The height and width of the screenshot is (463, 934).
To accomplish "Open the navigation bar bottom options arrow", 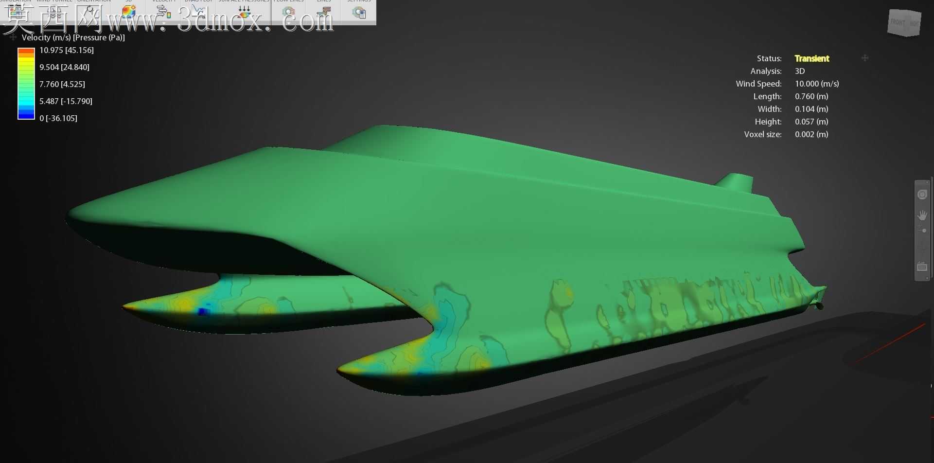I will pos(927,278).
